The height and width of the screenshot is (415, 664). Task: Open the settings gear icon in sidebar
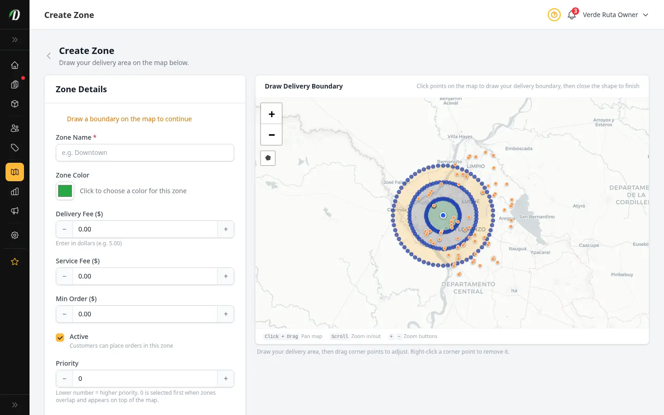click(15, 235)
